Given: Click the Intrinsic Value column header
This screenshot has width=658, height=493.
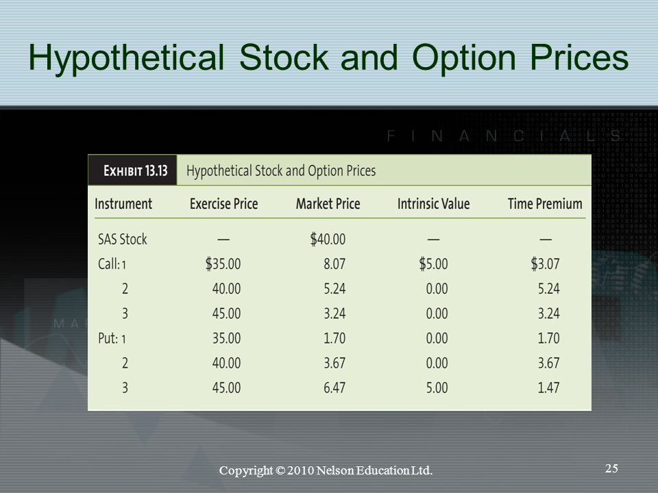Looking at the screenshot, I should tap(433, 204).
